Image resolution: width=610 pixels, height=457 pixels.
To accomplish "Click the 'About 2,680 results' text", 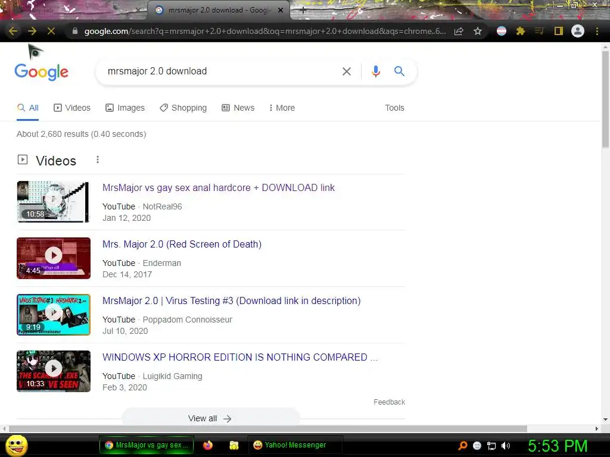I will [81, 134].
